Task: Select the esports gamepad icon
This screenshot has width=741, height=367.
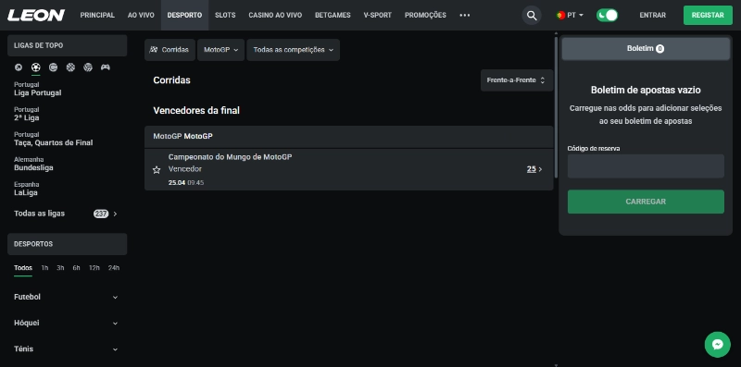Action: tap(106, 67)
